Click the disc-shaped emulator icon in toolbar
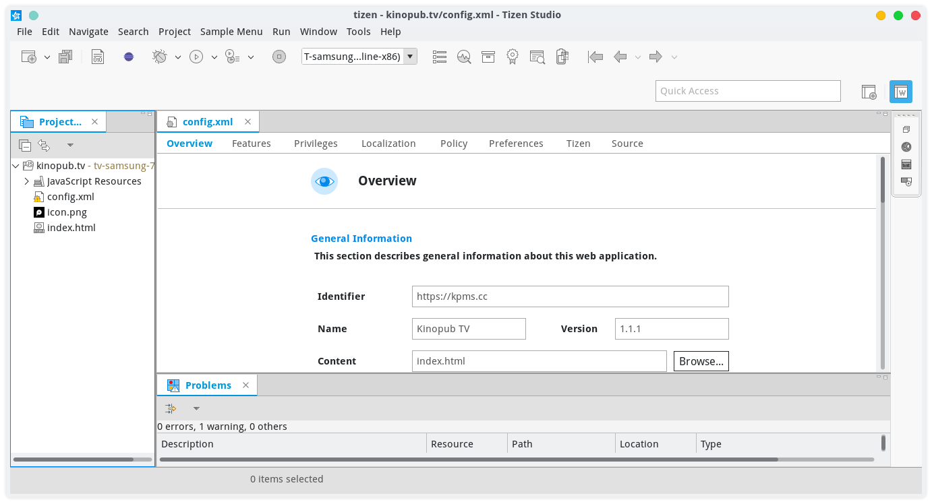This screenshot has width=932, height=504. [x=279, y=57]
